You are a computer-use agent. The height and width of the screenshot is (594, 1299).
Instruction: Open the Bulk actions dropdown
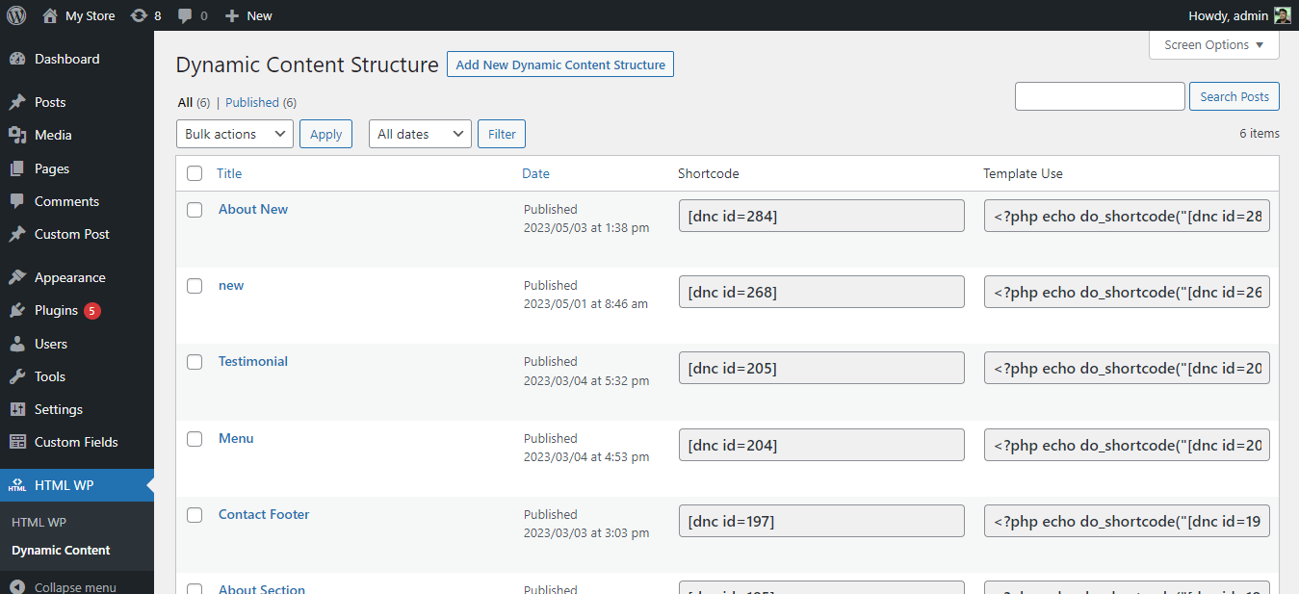[x=235, y=134]
